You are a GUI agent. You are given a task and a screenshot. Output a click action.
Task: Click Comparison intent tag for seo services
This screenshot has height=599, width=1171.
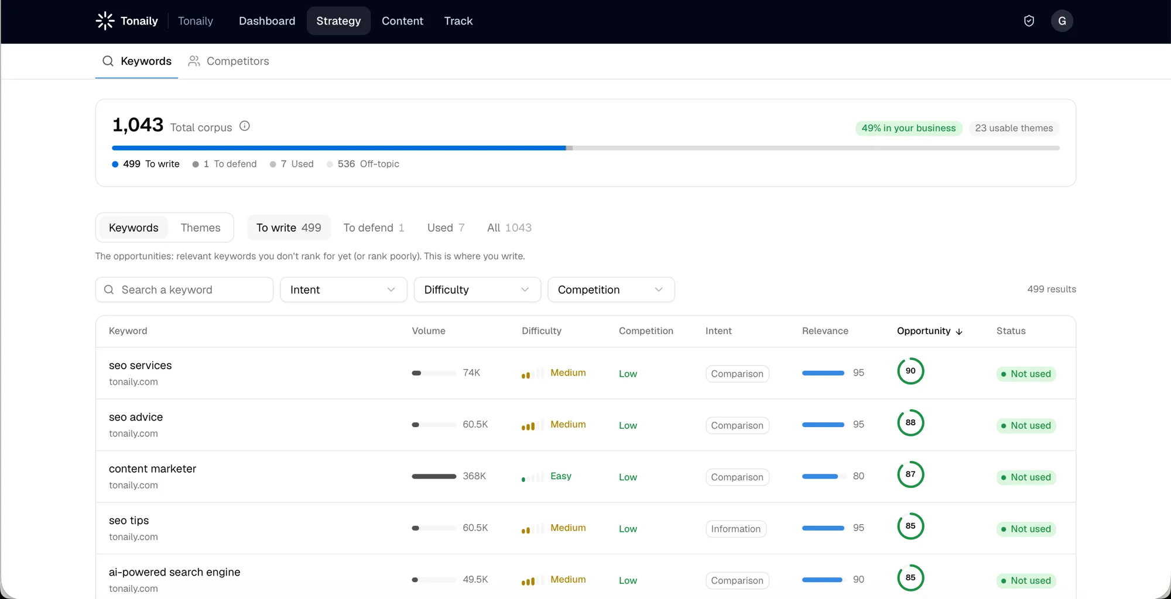click(737, 374)
